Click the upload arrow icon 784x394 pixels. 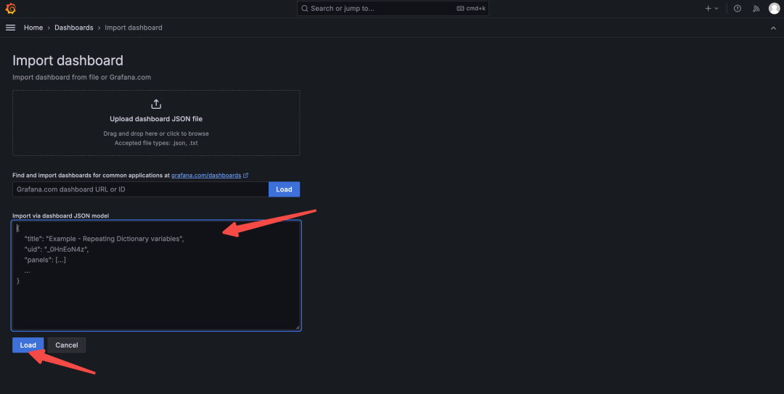point(156,104)
